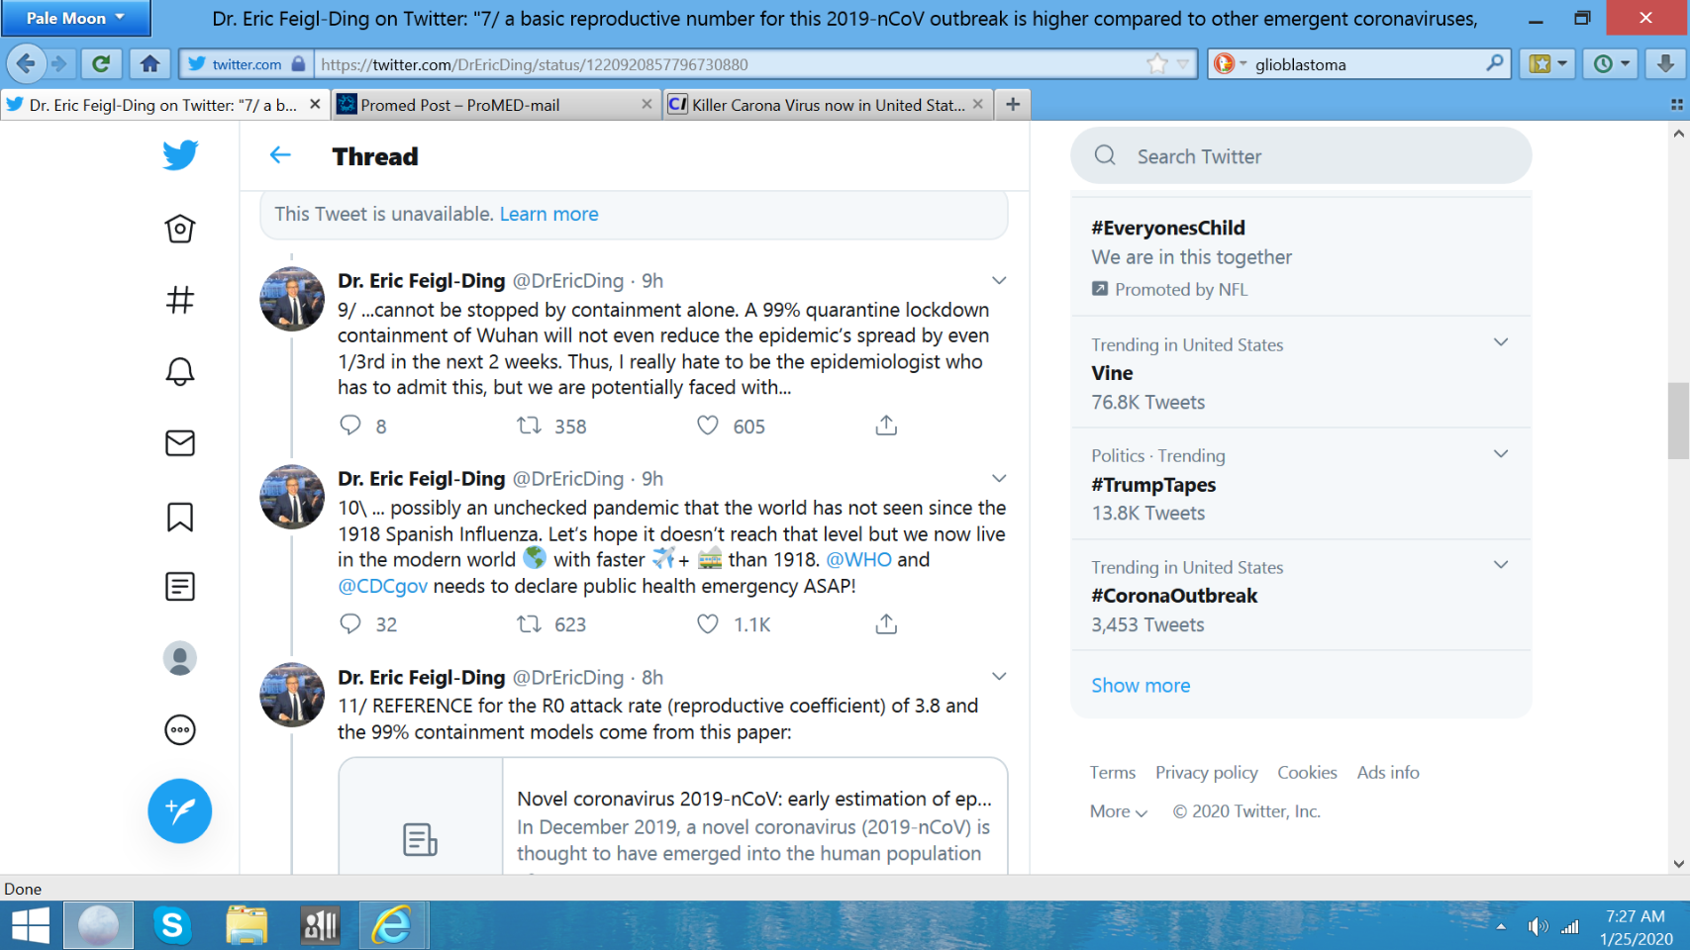
Task: Click the Explore hashtag icon
Action: [179, 300]
